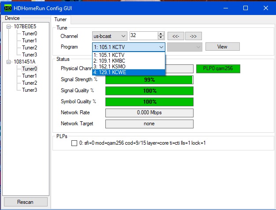Click the Network Rate 0.000 Mbps field
Viewport: 276px width, 210px height.
click(149, 113)
